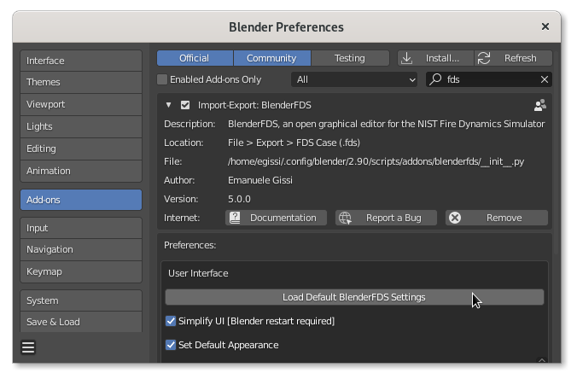Viewport: 577px width, 379px height.
Task: Open the Input preferences section
Action: 81,228
